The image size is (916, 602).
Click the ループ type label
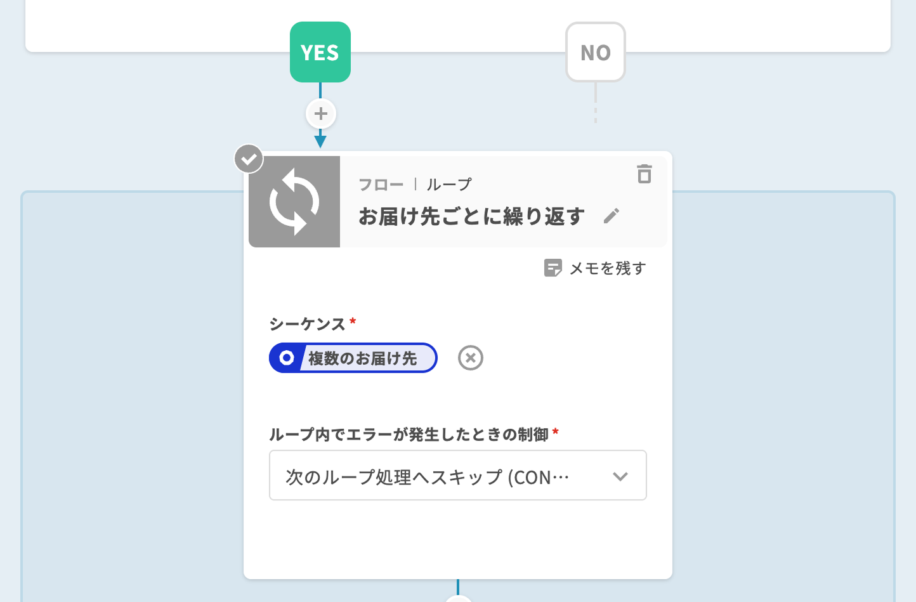point(449,185)
